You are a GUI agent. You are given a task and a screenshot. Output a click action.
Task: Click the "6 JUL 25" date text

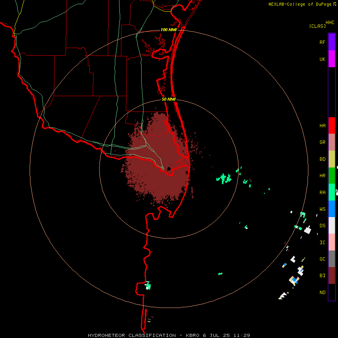pyautogui.click(x=217, y=335)
